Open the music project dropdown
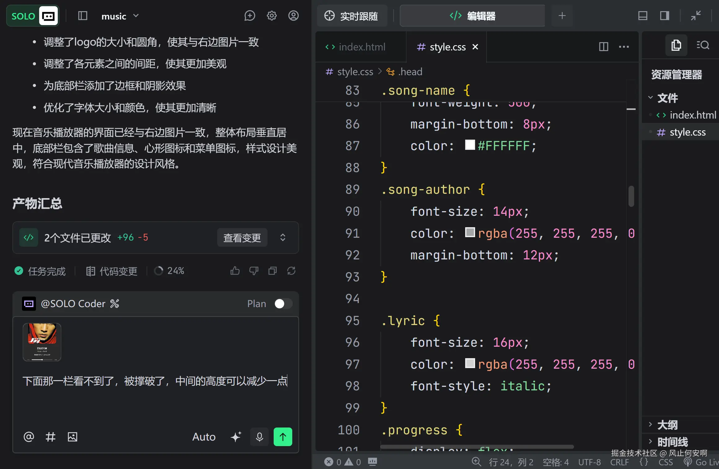 tap(120, 16)
